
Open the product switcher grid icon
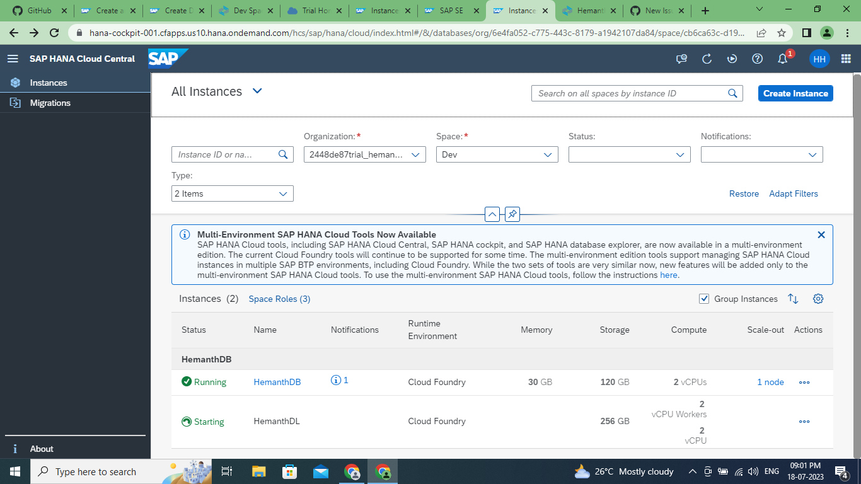(x=846, y=59)
